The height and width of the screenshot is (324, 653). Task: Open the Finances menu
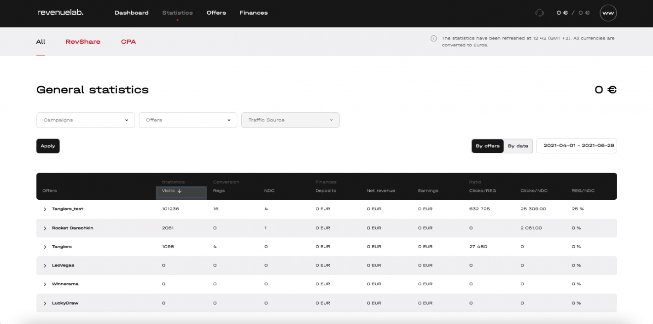(254, 13)
